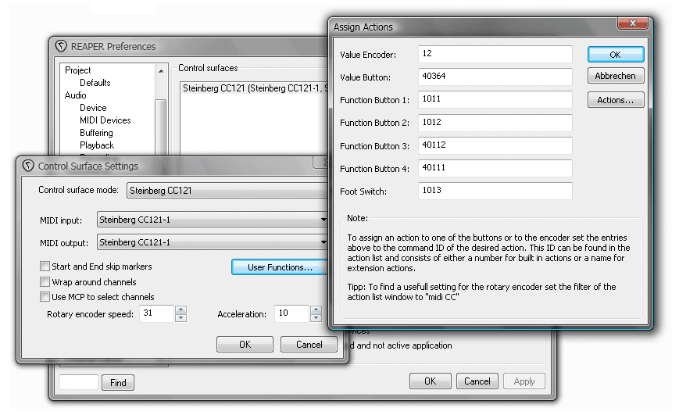Viewport: 679px width, 415px height.
Task: Click the User Functions... button
Action: (x=280, y=267)
